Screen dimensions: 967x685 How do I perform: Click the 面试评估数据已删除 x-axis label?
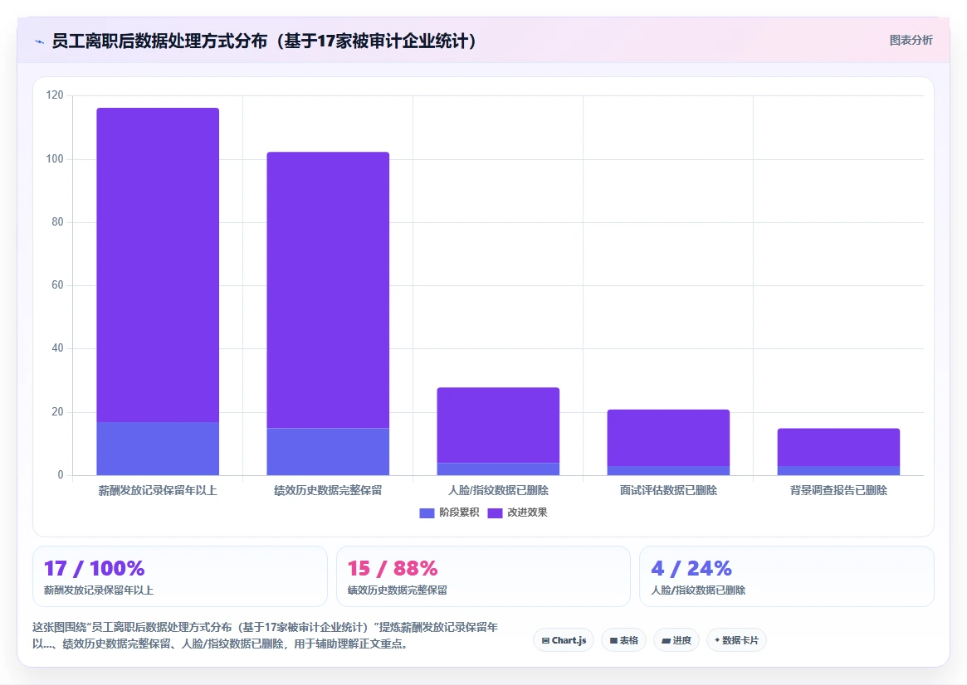tap(668, 490)
